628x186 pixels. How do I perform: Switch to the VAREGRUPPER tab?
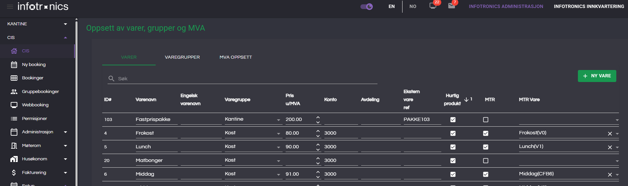(x=182, y=57)
